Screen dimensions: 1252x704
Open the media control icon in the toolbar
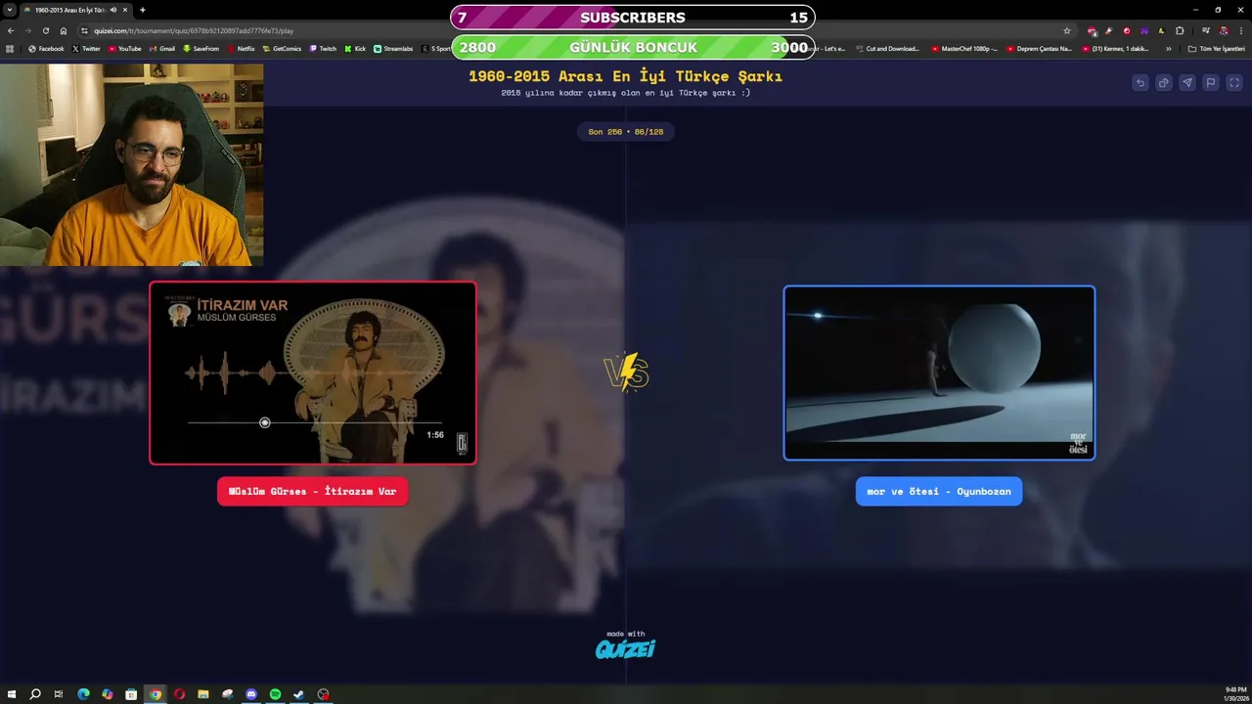coord(1205,31)
